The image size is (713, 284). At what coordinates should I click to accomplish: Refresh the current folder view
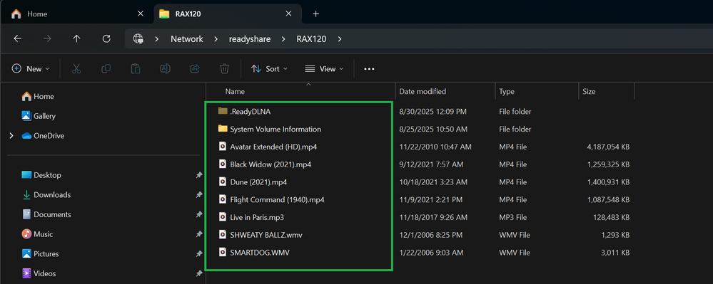pyautogui.click(x=106, y=39)
